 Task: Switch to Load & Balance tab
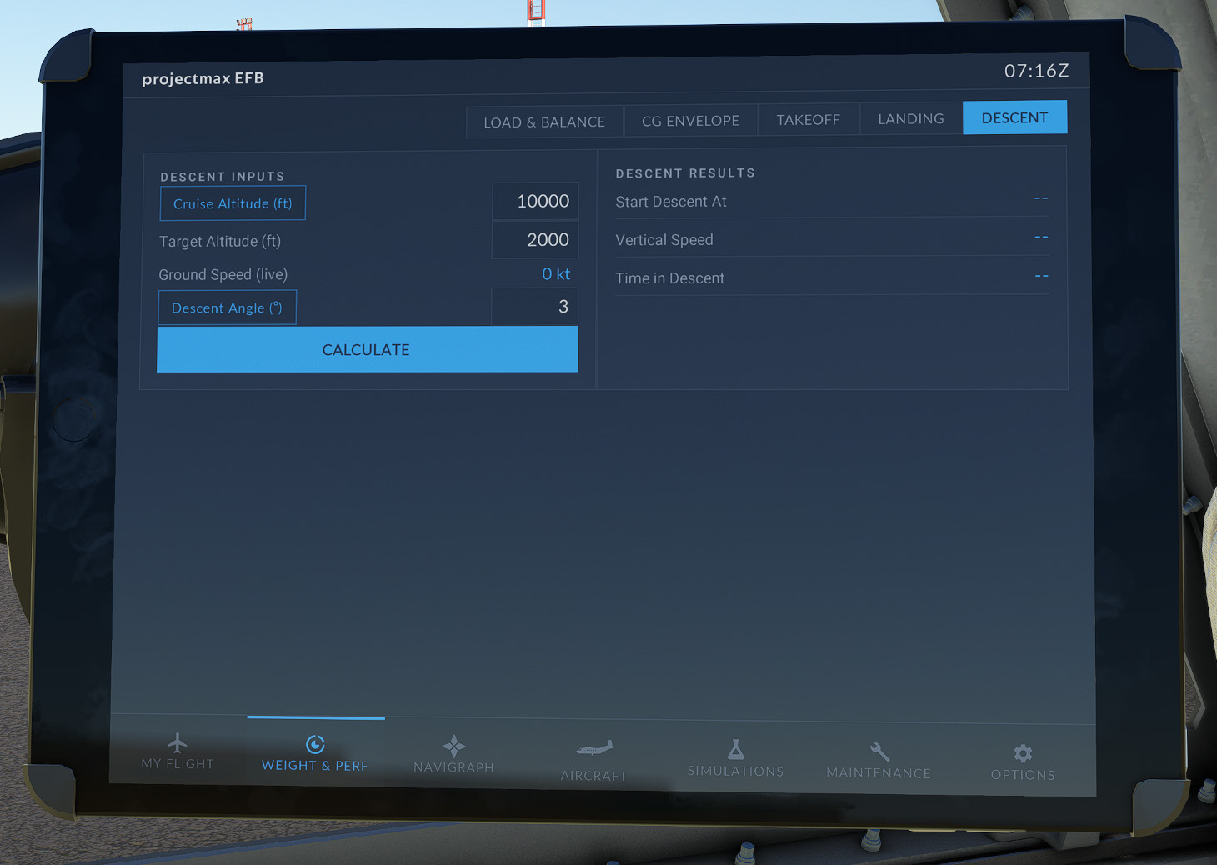tap(544, 122)
